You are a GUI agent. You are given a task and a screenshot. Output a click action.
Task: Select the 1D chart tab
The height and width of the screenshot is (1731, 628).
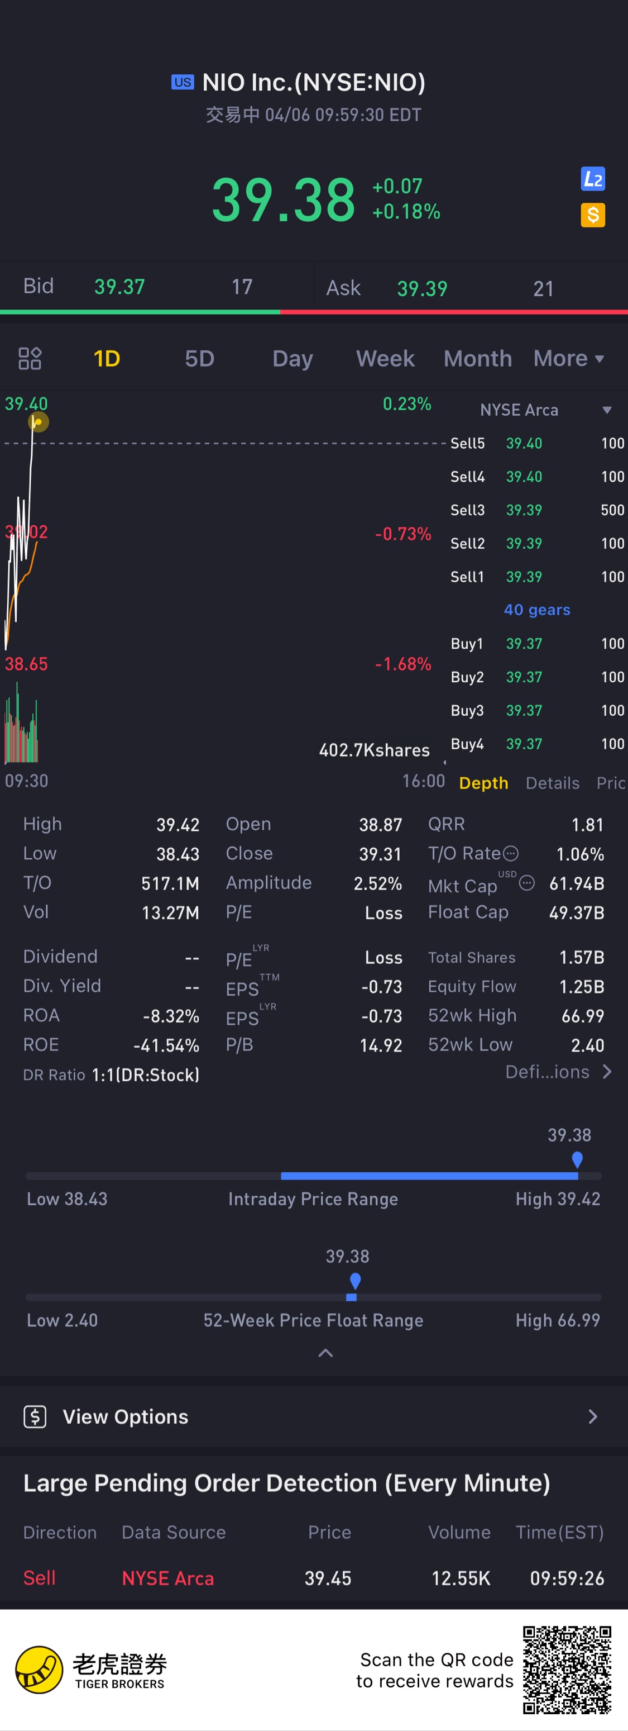[106, 358]
